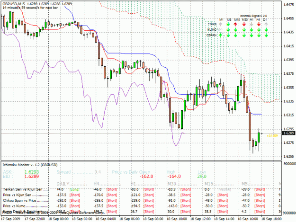Click the 'Price vs Kumo' row label
The image size is (296, 222).
tap(14, 206)
